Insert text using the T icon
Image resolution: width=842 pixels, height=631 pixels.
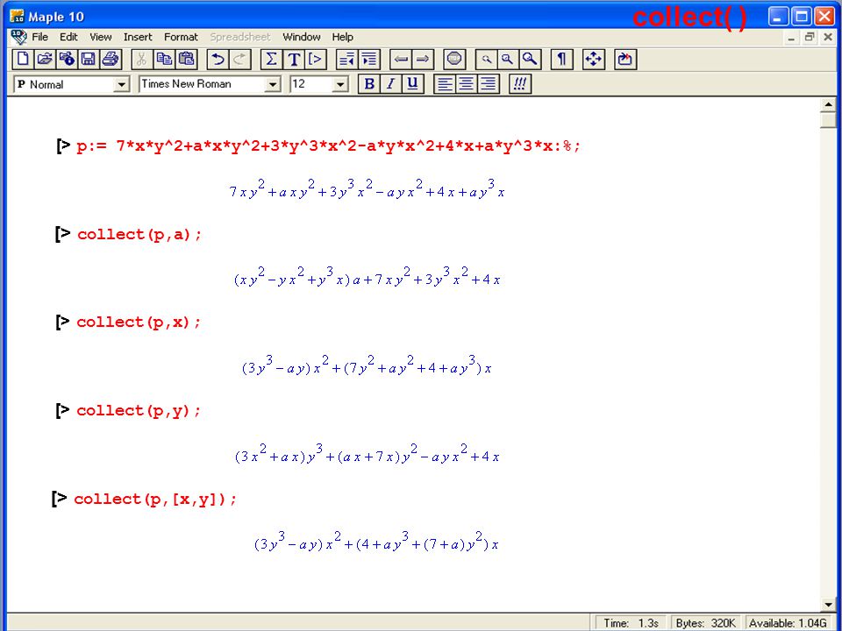click(294, 59)
